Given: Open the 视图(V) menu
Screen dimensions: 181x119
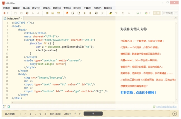Looking at the screenshot, I should (x=98, y=8).
